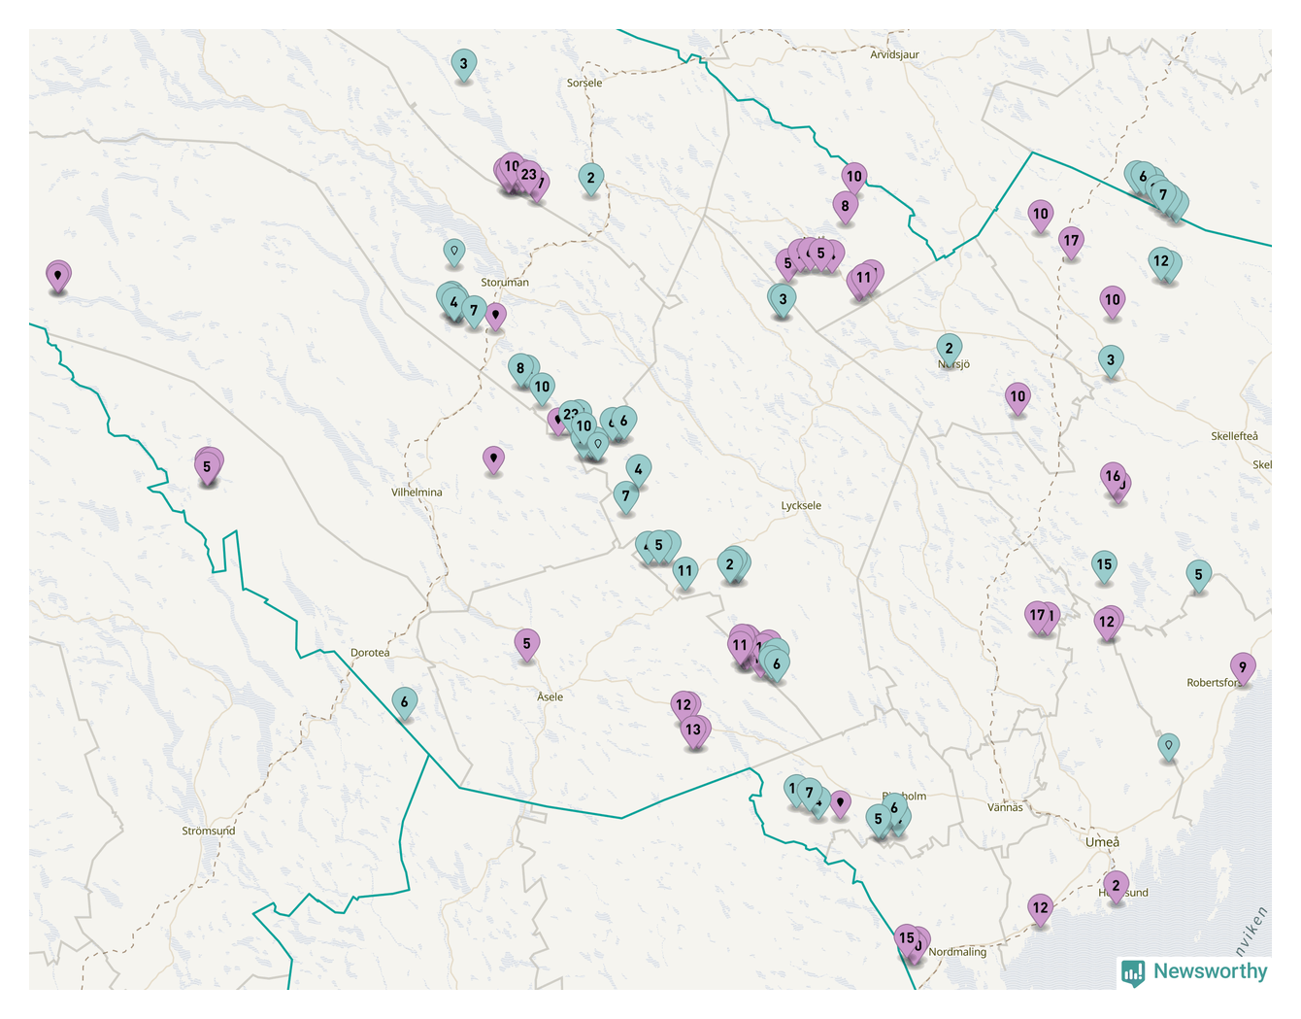Open the purple 23 marker

528,177
